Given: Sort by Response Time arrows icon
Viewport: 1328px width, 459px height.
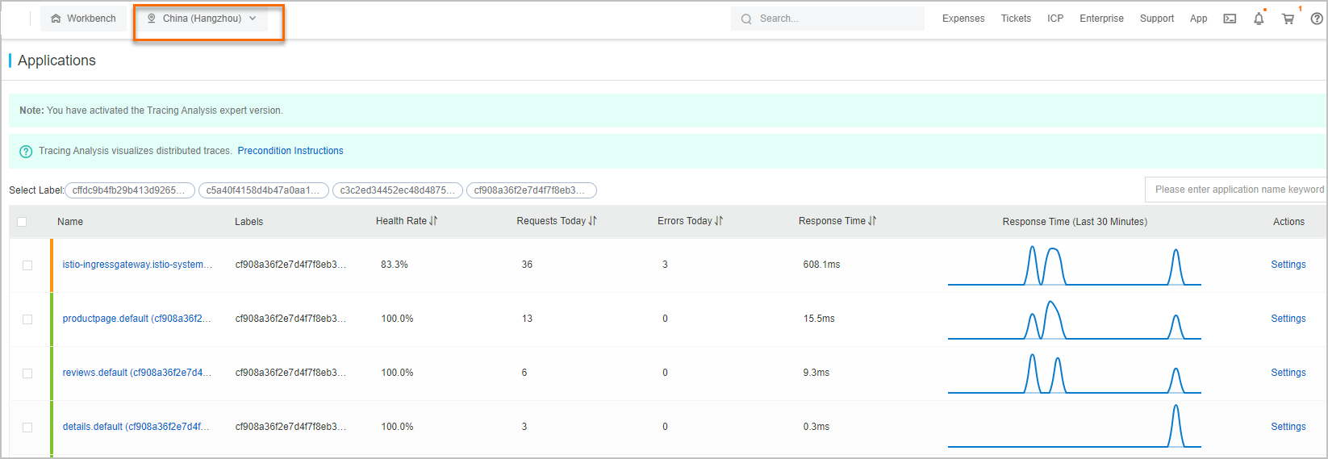Looking at the screenshot, I should click(872, 221).
